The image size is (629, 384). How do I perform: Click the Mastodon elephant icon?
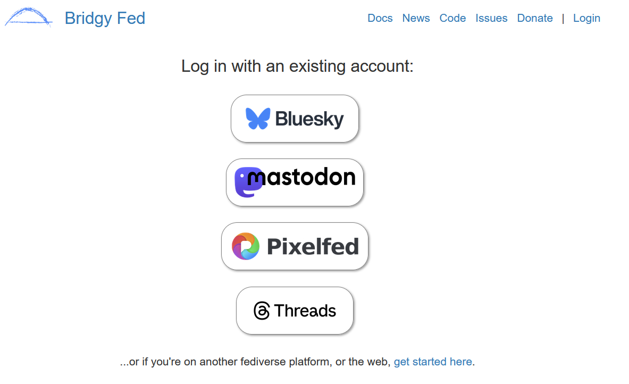click(246, 182)
